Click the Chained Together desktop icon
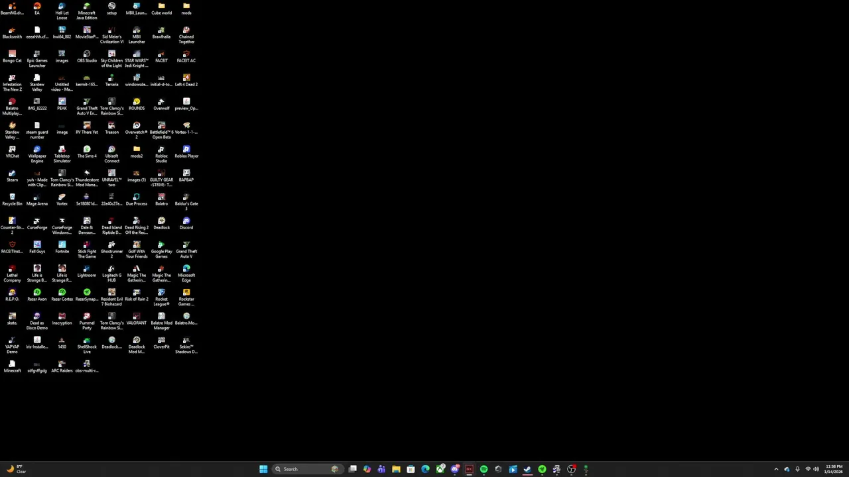This screenshot has width=849, height=477. tap(186, 35)
